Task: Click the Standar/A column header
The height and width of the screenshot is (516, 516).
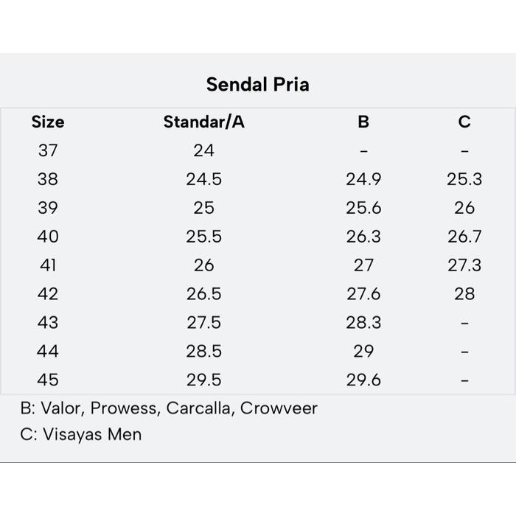Action: pos(203,122)
